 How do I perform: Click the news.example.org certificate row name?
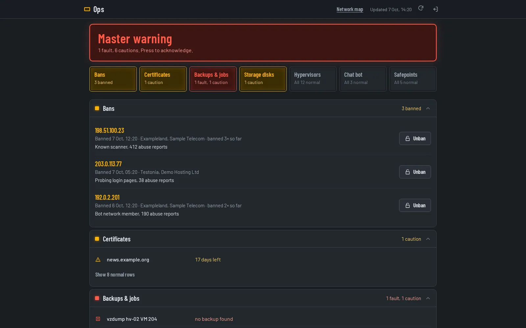tap(128, 260)
